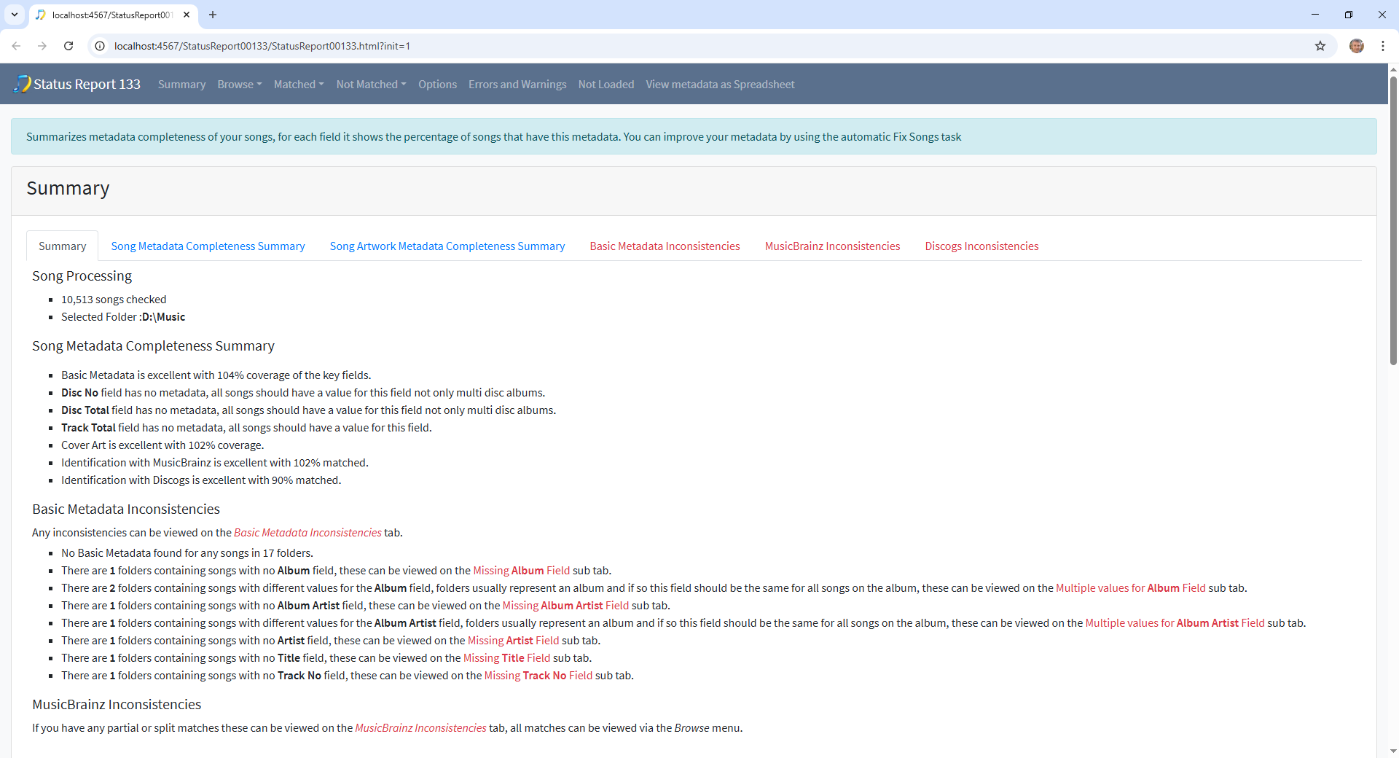This screenshot has height=758, width=1399.
Task: Follow the Missing Album Field link
Action: [x=521, y=571]
